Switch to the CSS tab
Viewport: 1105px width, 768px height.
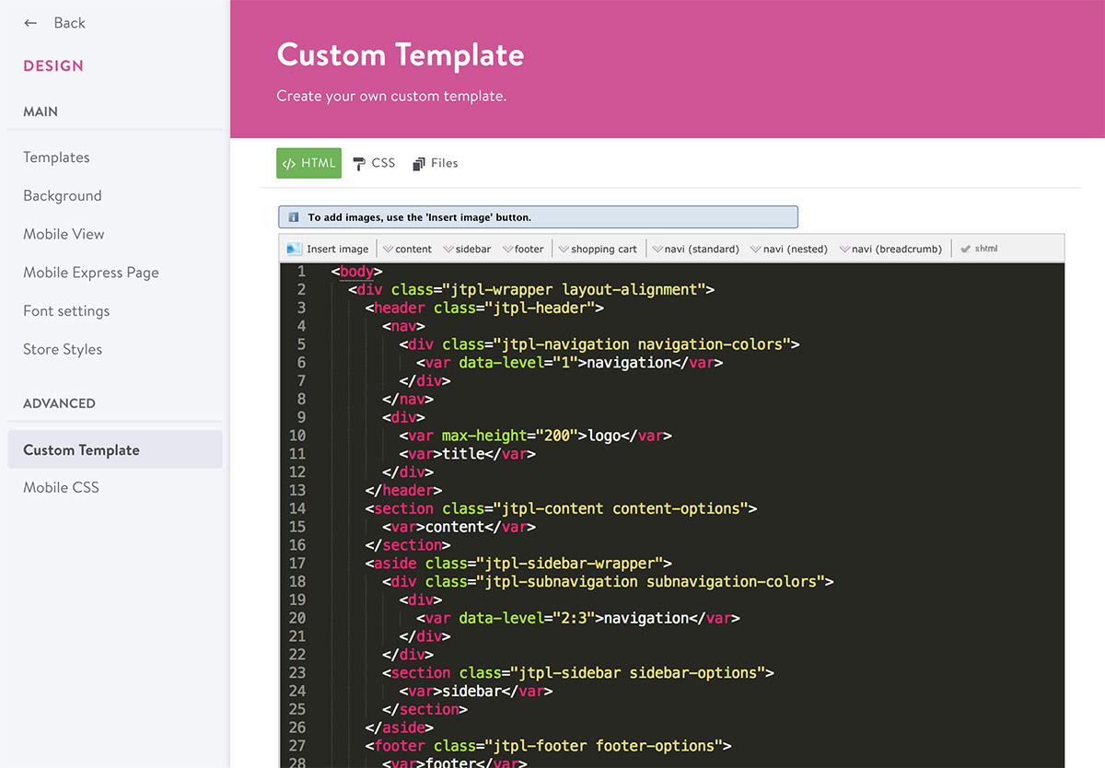pyautogui.click(x=374, y=163)
